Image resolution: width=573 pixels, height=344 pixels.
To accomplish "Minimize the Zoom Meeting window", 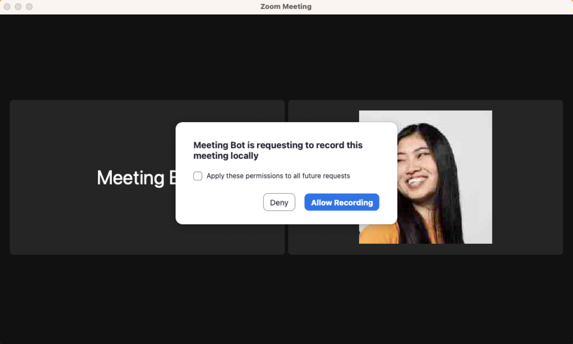I will [x=18, y=7].
